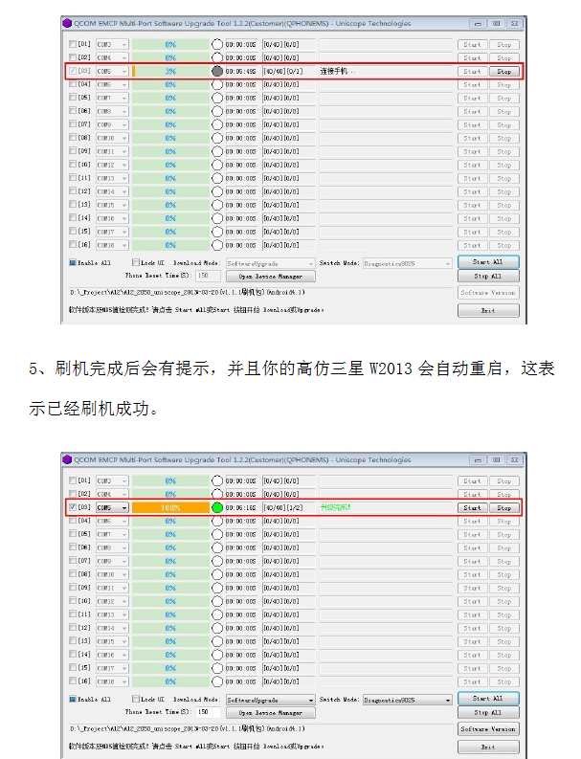Open Device Manager from the lower window
Viewport: 581px width, 759px height.
click(269, 713)
